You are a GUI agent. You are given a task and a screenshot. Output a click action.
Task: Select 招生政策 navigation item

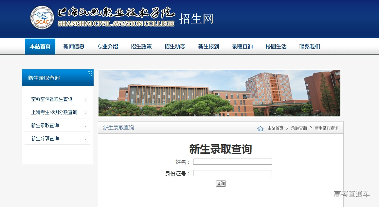coord(141,46)
